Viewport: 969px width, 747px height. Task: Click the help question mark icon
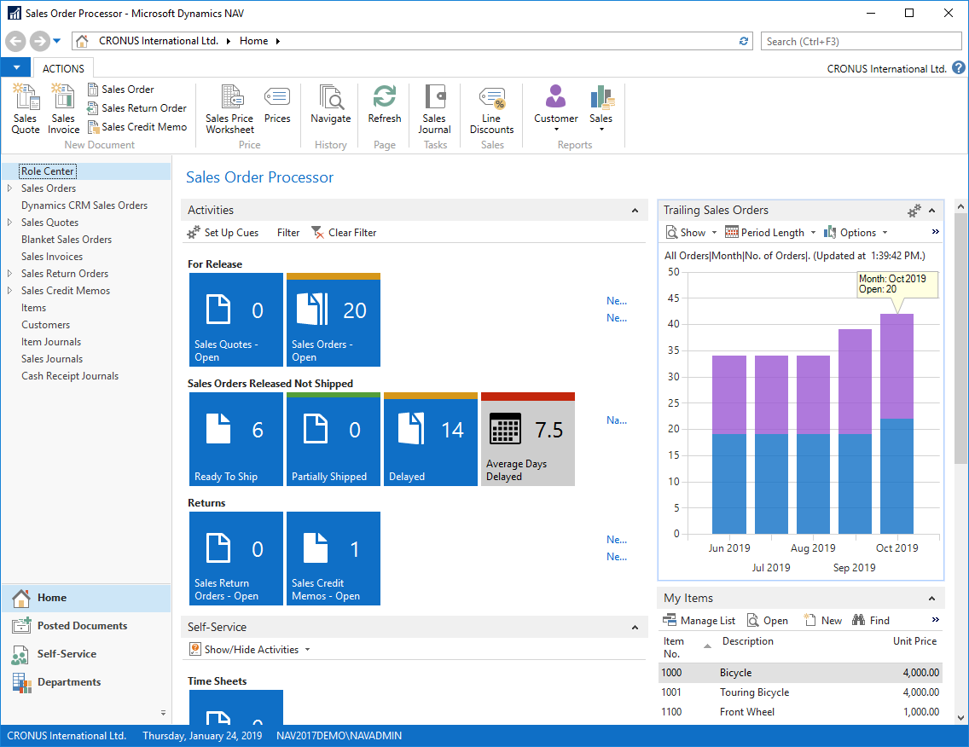(959, 68)
